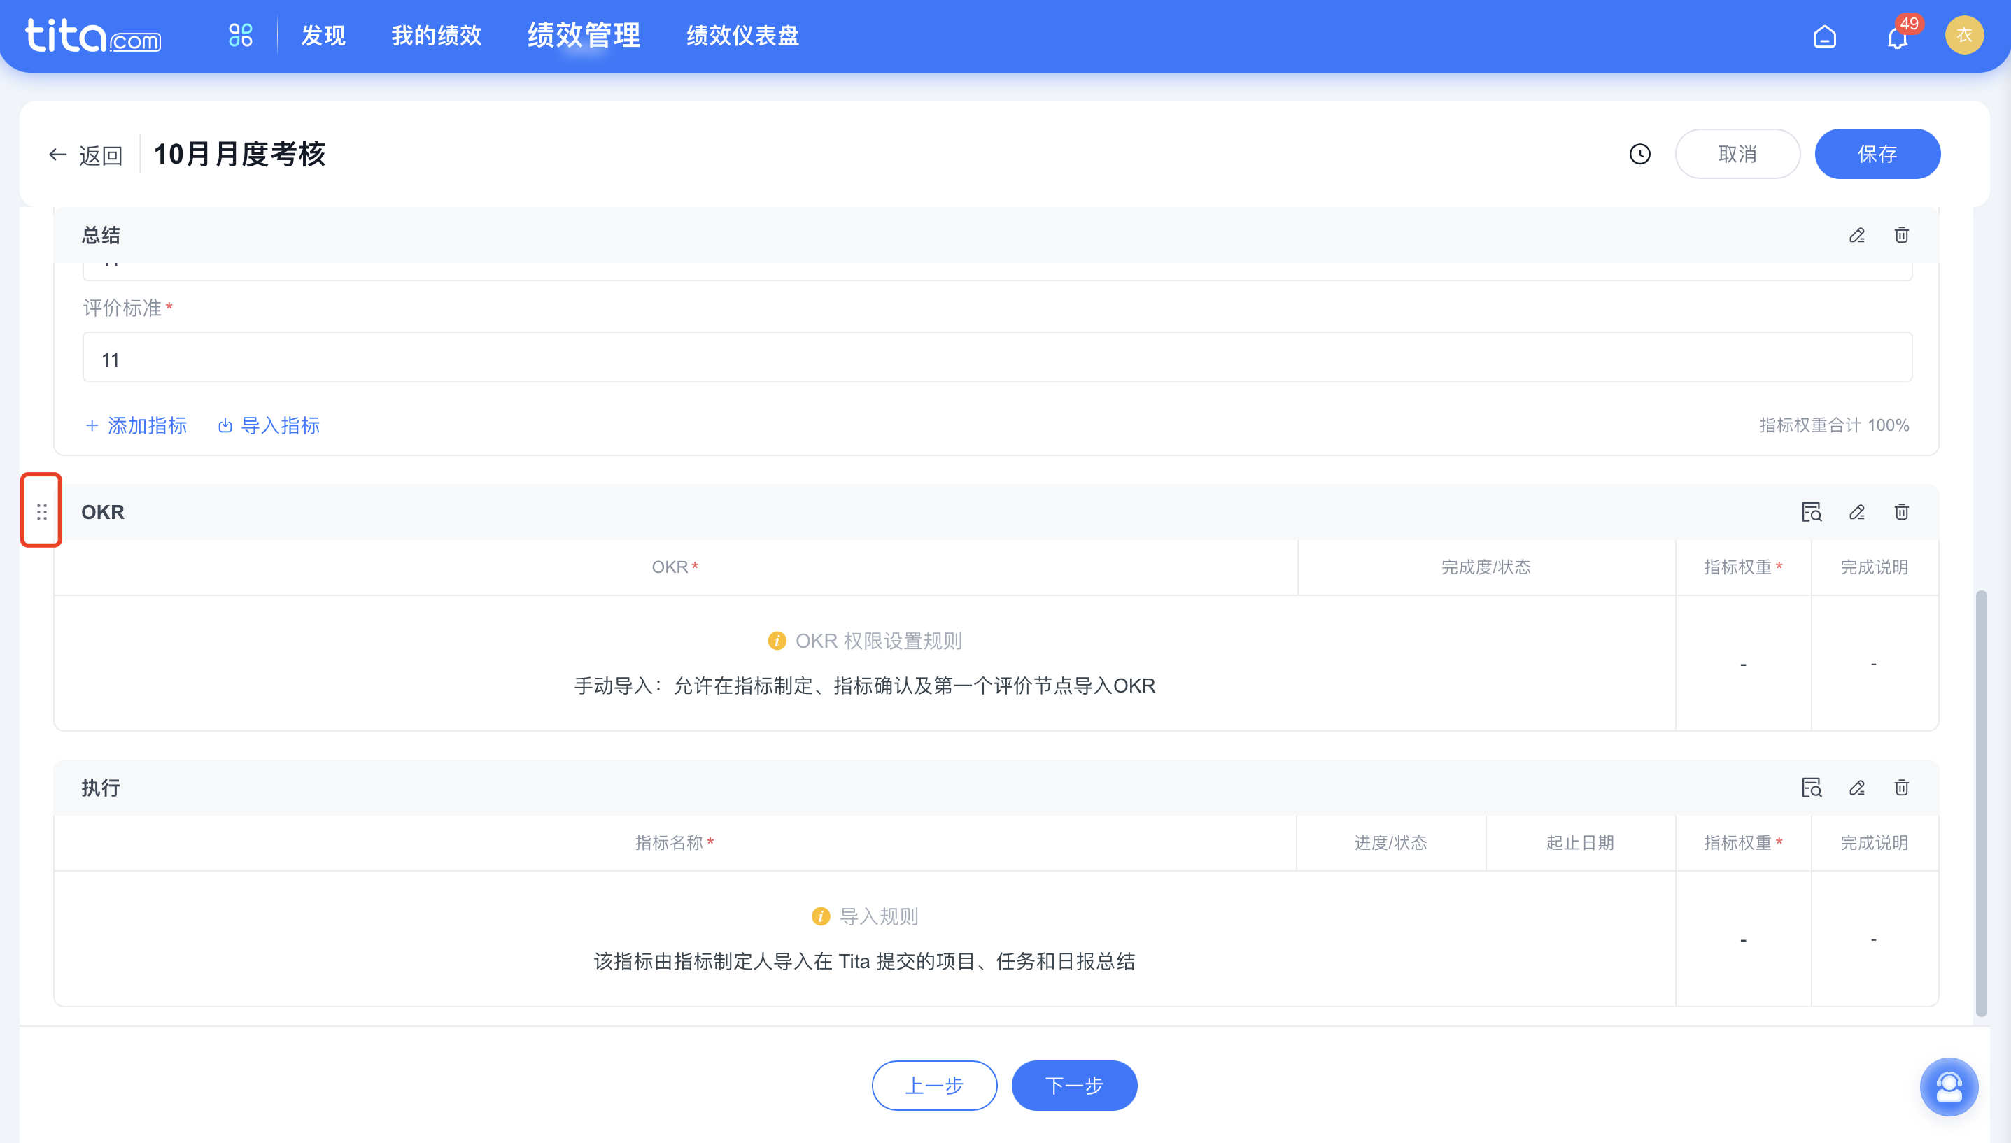The image size is (2011, 1143).
Task: Grab the OKR section drag handle
Action: [x=41, y=512]
